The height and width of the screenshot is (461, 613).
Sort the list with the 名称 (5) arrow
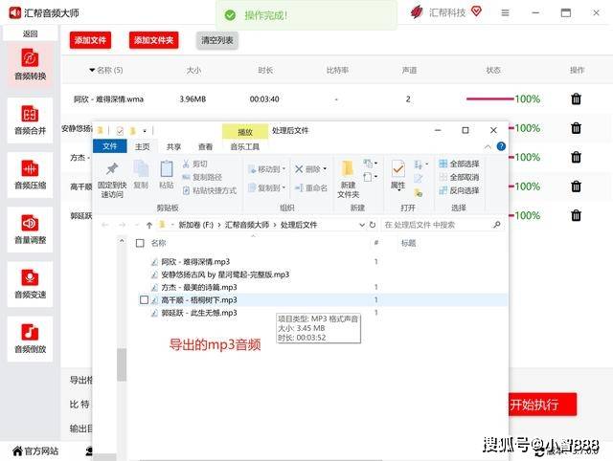pos(92,70)
